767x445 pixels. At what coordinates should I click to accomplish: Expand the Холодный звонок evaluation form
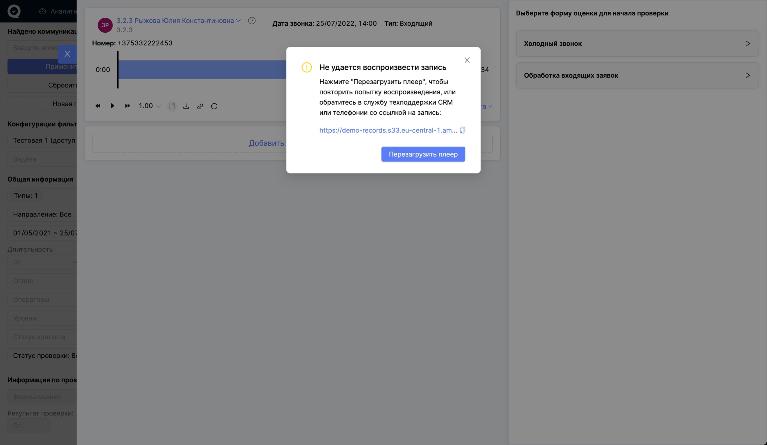(637, 44)
